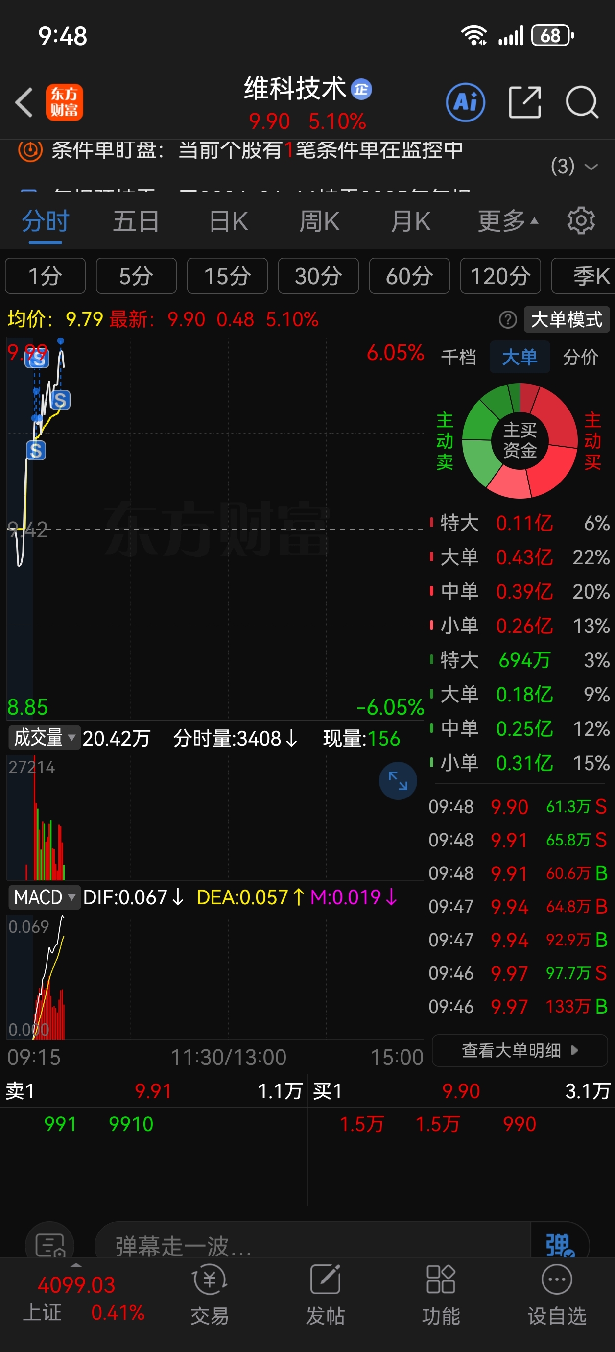Tap the 设自选 add-to-watchlist icon
Viewport: 615px width, 1352px height.
557,1295
